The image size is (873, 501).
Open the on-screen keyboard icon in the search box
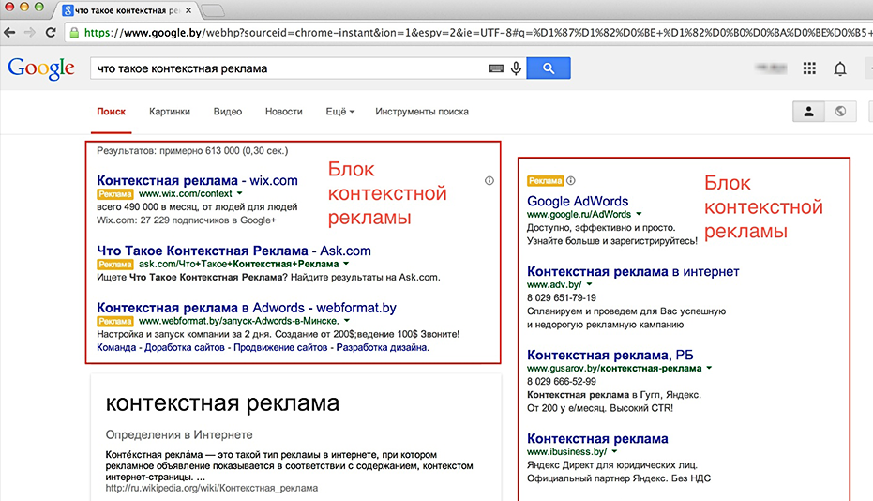coord(496,68)
